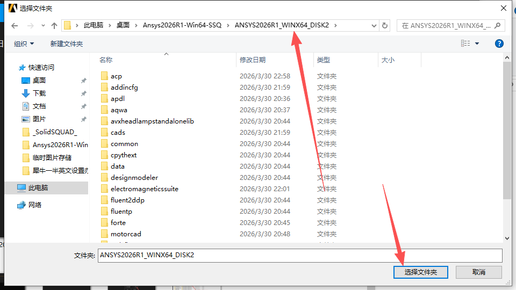
Task: Click the fluentp folder icon
Action: point(104,212)
